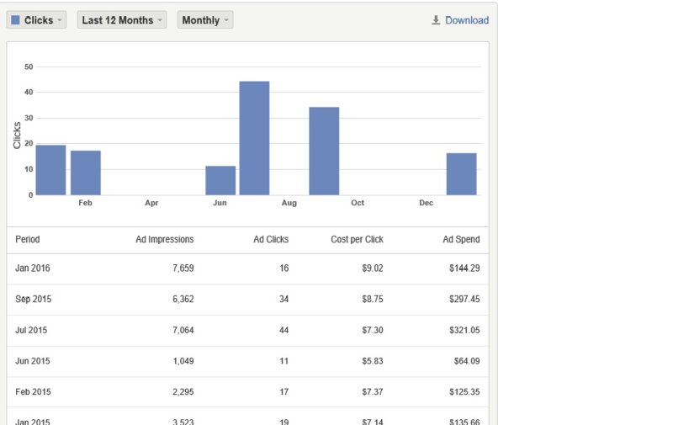The height and width of the screenshot is (425, 673).
Task: Click the last bar after Dec
Action: [461, 174]
